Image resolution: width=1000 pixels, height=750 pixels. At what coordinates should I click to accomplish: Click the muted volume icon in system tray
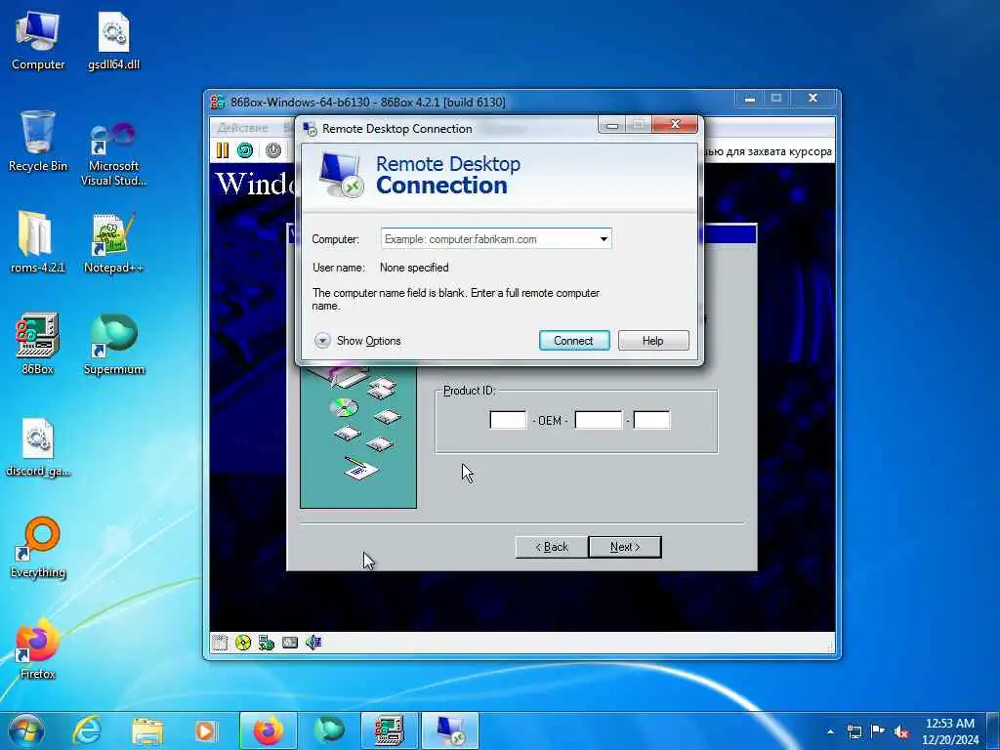pyautogui.click(x=901, y=731)
